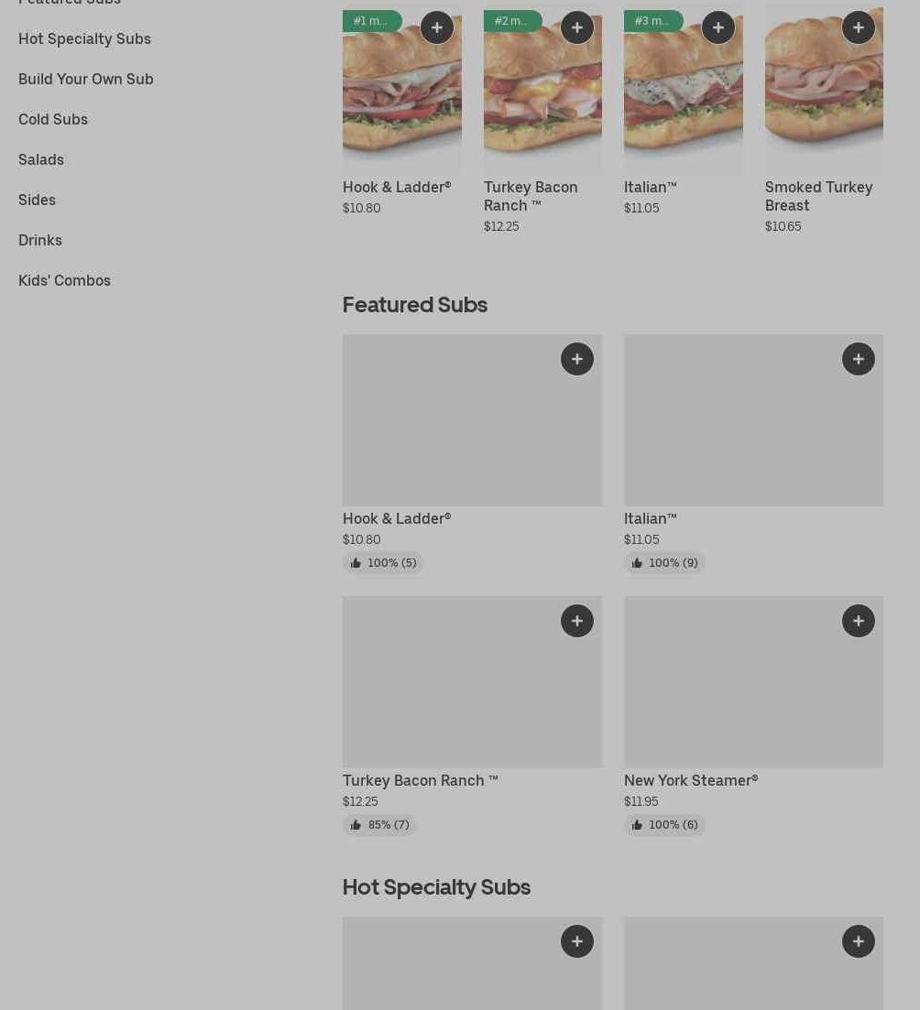Add Featured Subs Hook & Ladder plus icon
This screenshot has width=920, height=1010.
(x=577, y=359)
